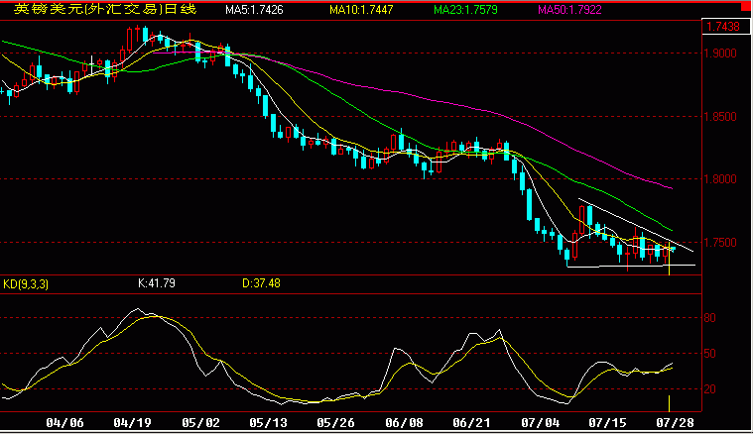Click the 04/19 date marker

point(132,423)
